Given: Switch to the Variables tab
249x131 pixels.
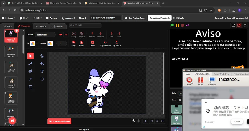Looking at the screenshot, I should 58,26.
